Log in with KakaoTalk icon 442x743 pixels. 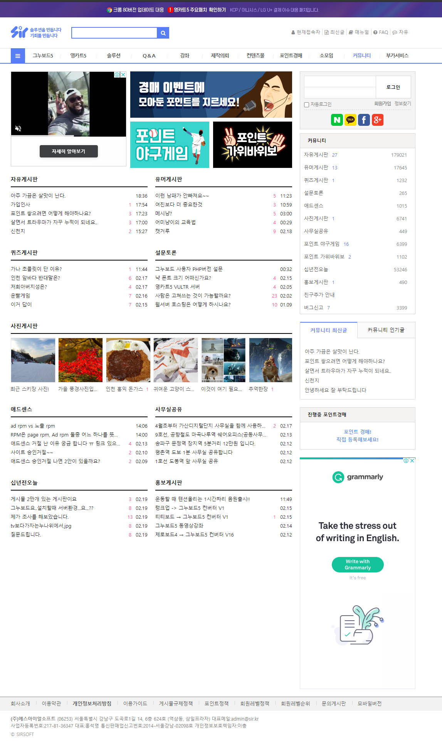click(x=350, y=120)
